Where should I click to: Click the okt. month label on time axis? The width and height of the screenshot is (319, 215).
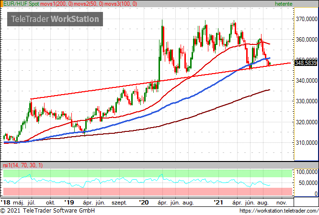50,203
